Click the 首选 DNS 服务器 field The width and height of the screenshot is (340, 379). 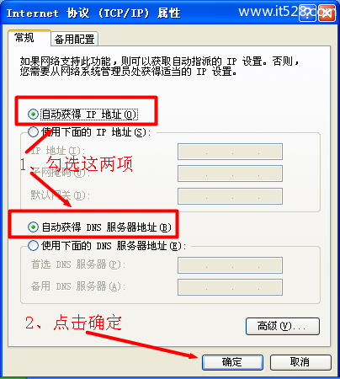click(x=230, y=265)
